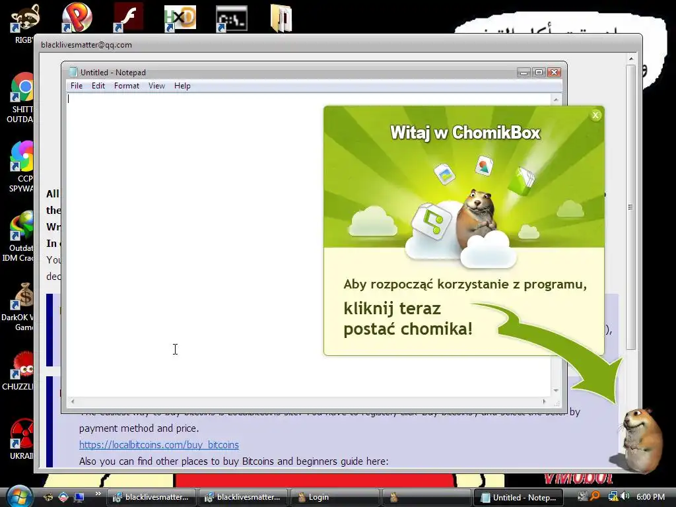The image size is (676, 507).
Task: Open the HxD hex editor shortcut
Action: point(180,18)
